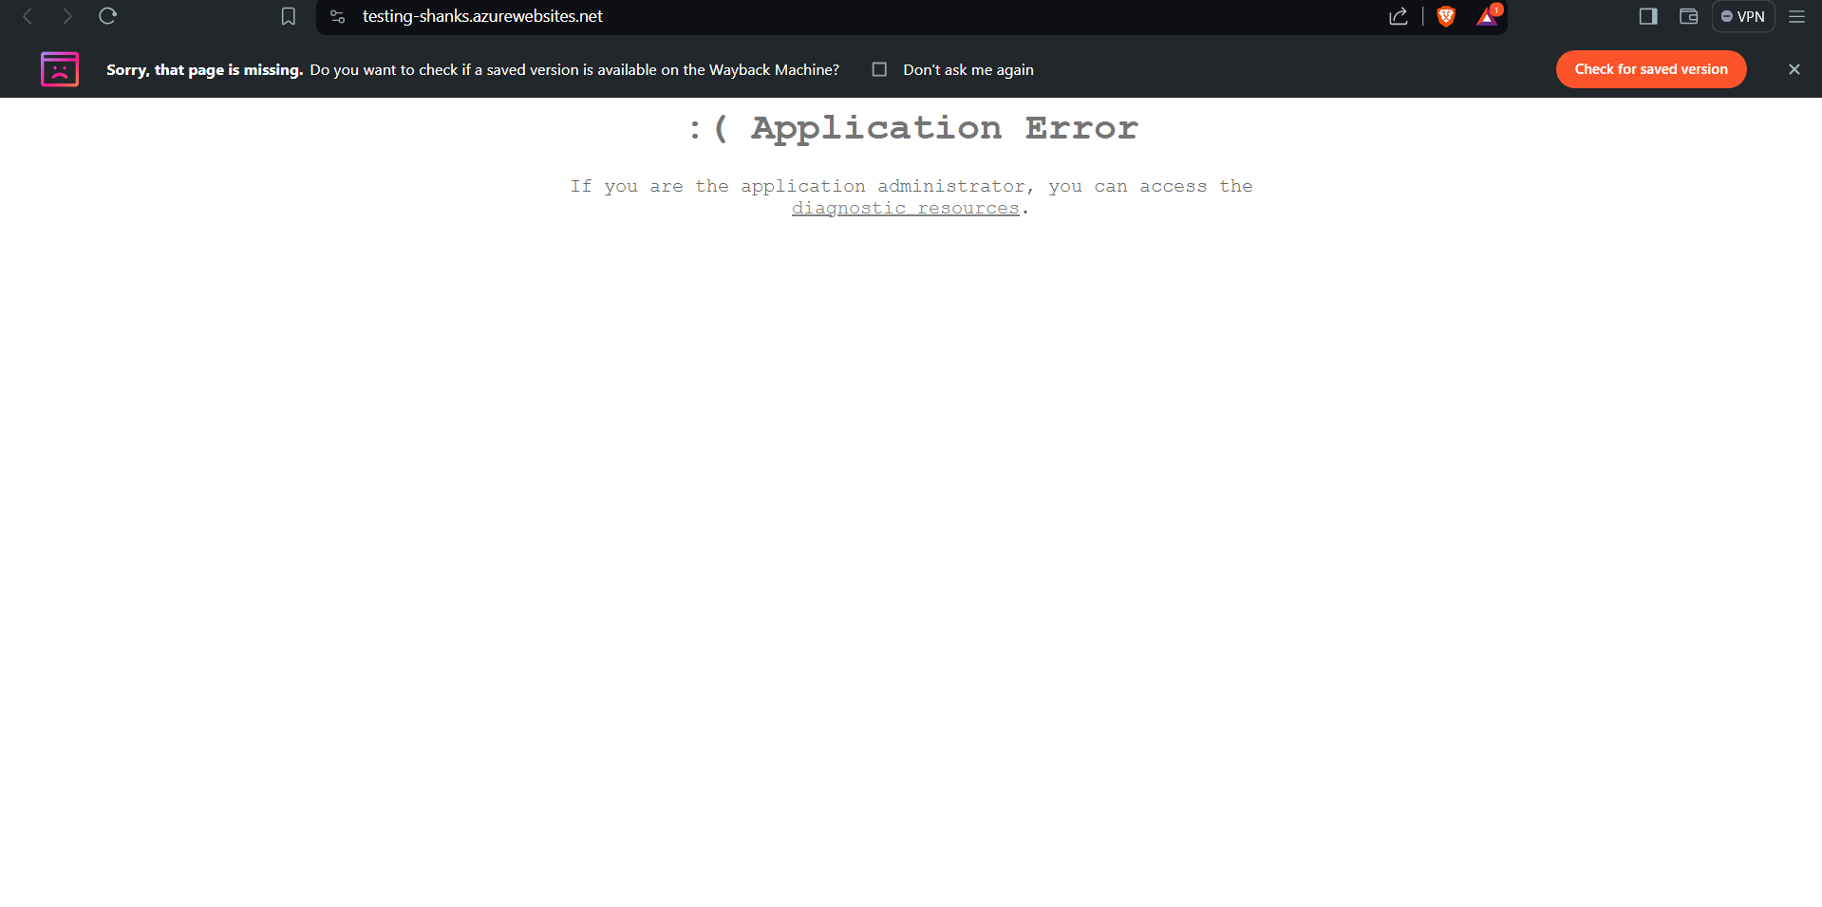Open the diagnostic resources link
This screenshot has height=907, width=1822.
coord(905,207)
